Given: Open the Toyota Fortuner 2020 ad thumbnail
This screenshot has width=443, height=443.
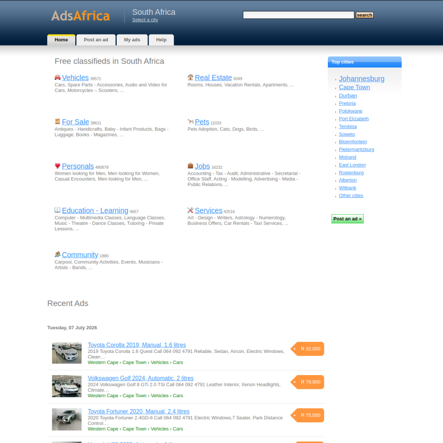Looking at the screenshot, I should pyautogui.click(x=66, y=419).
